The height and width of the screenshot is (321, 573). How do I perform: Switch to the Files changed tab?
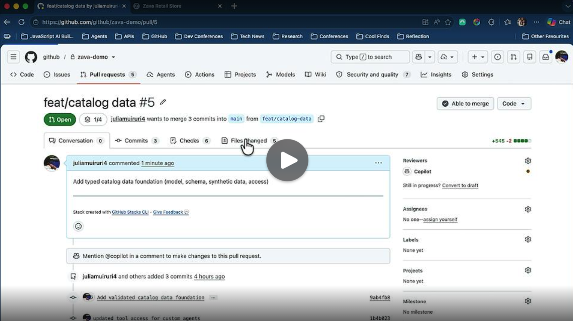click(250, 141)
